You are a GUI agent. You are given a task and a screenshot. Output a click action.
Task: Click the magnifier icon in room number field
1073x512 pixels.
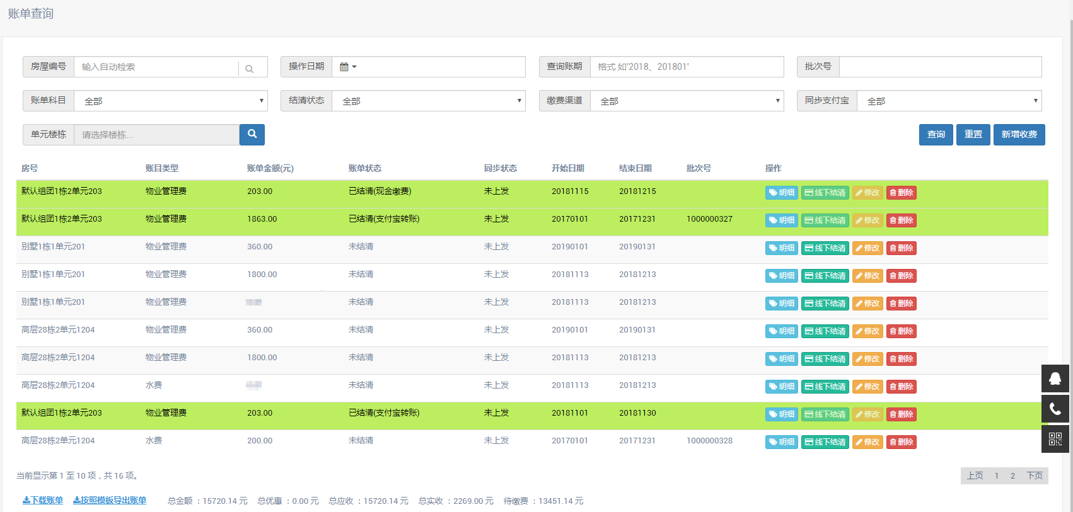(250, 69)
